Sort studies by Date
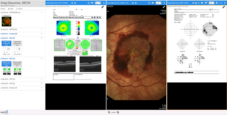 click(9, 9)
